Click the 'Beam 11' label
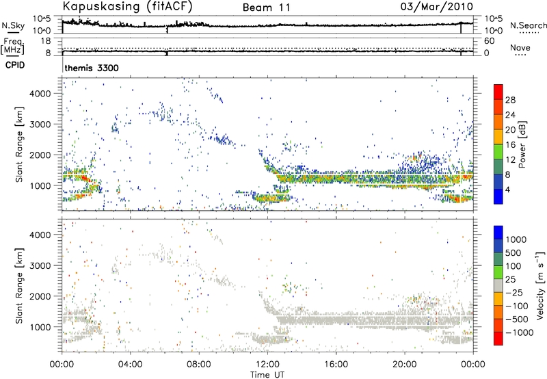The width and height of the screenshot is (547, 379). (267, 8)
